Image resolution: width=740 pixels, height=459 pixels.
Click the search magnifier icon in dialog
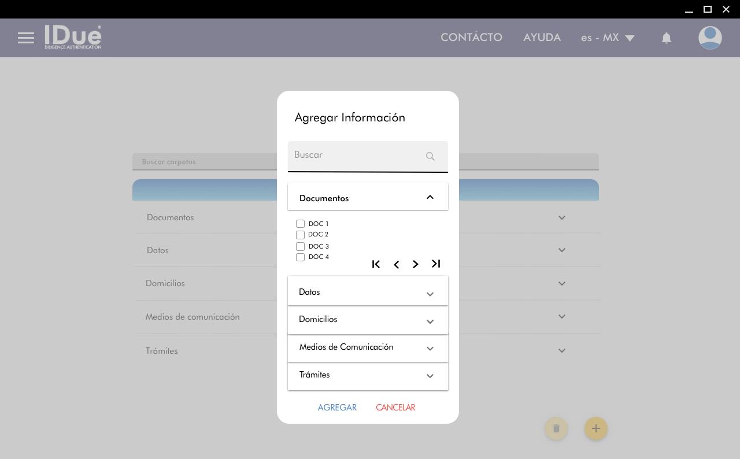point(430,156)
